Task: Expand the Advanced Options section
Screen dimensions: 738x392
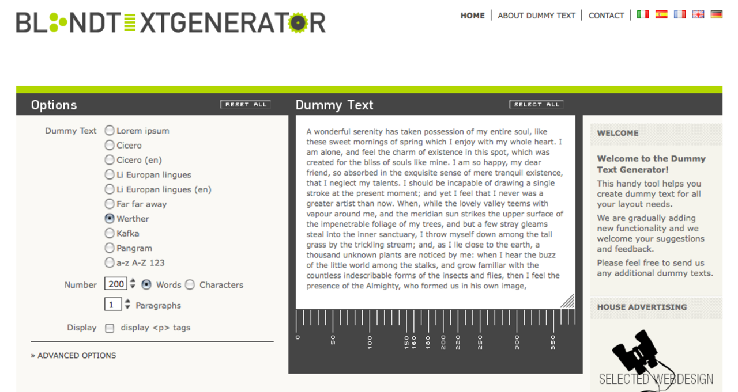Action: [74, 355]
